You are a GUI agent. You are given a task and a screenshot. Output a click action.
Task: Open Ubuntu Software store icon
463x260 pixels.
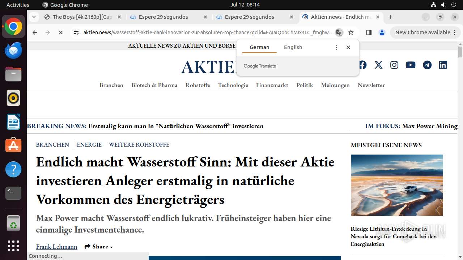coord(13,146)
